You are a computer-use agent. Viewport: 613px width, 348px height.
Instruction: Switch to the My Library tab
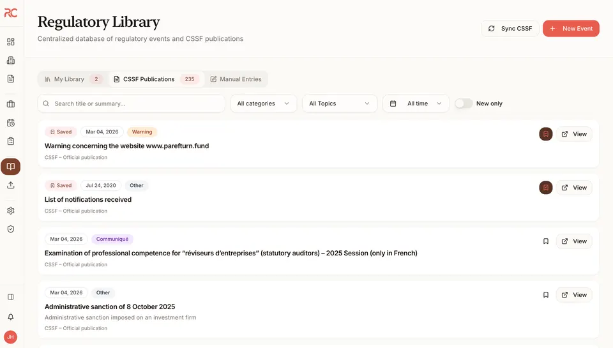click(x=73, y=79)
